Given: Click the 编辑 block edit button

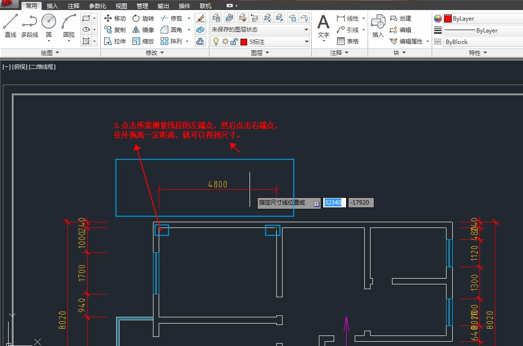Looking at the screenshot, I should (x=401, y=30).
